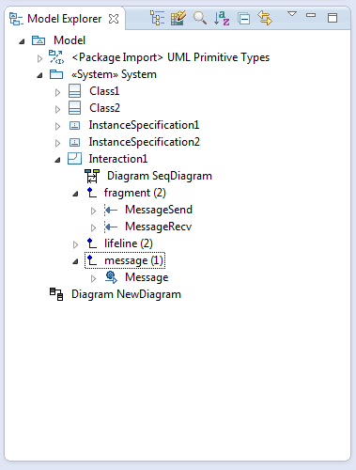
Task: Select Package Import UML Primitive Types row
Action: click(x=171, y=57)
